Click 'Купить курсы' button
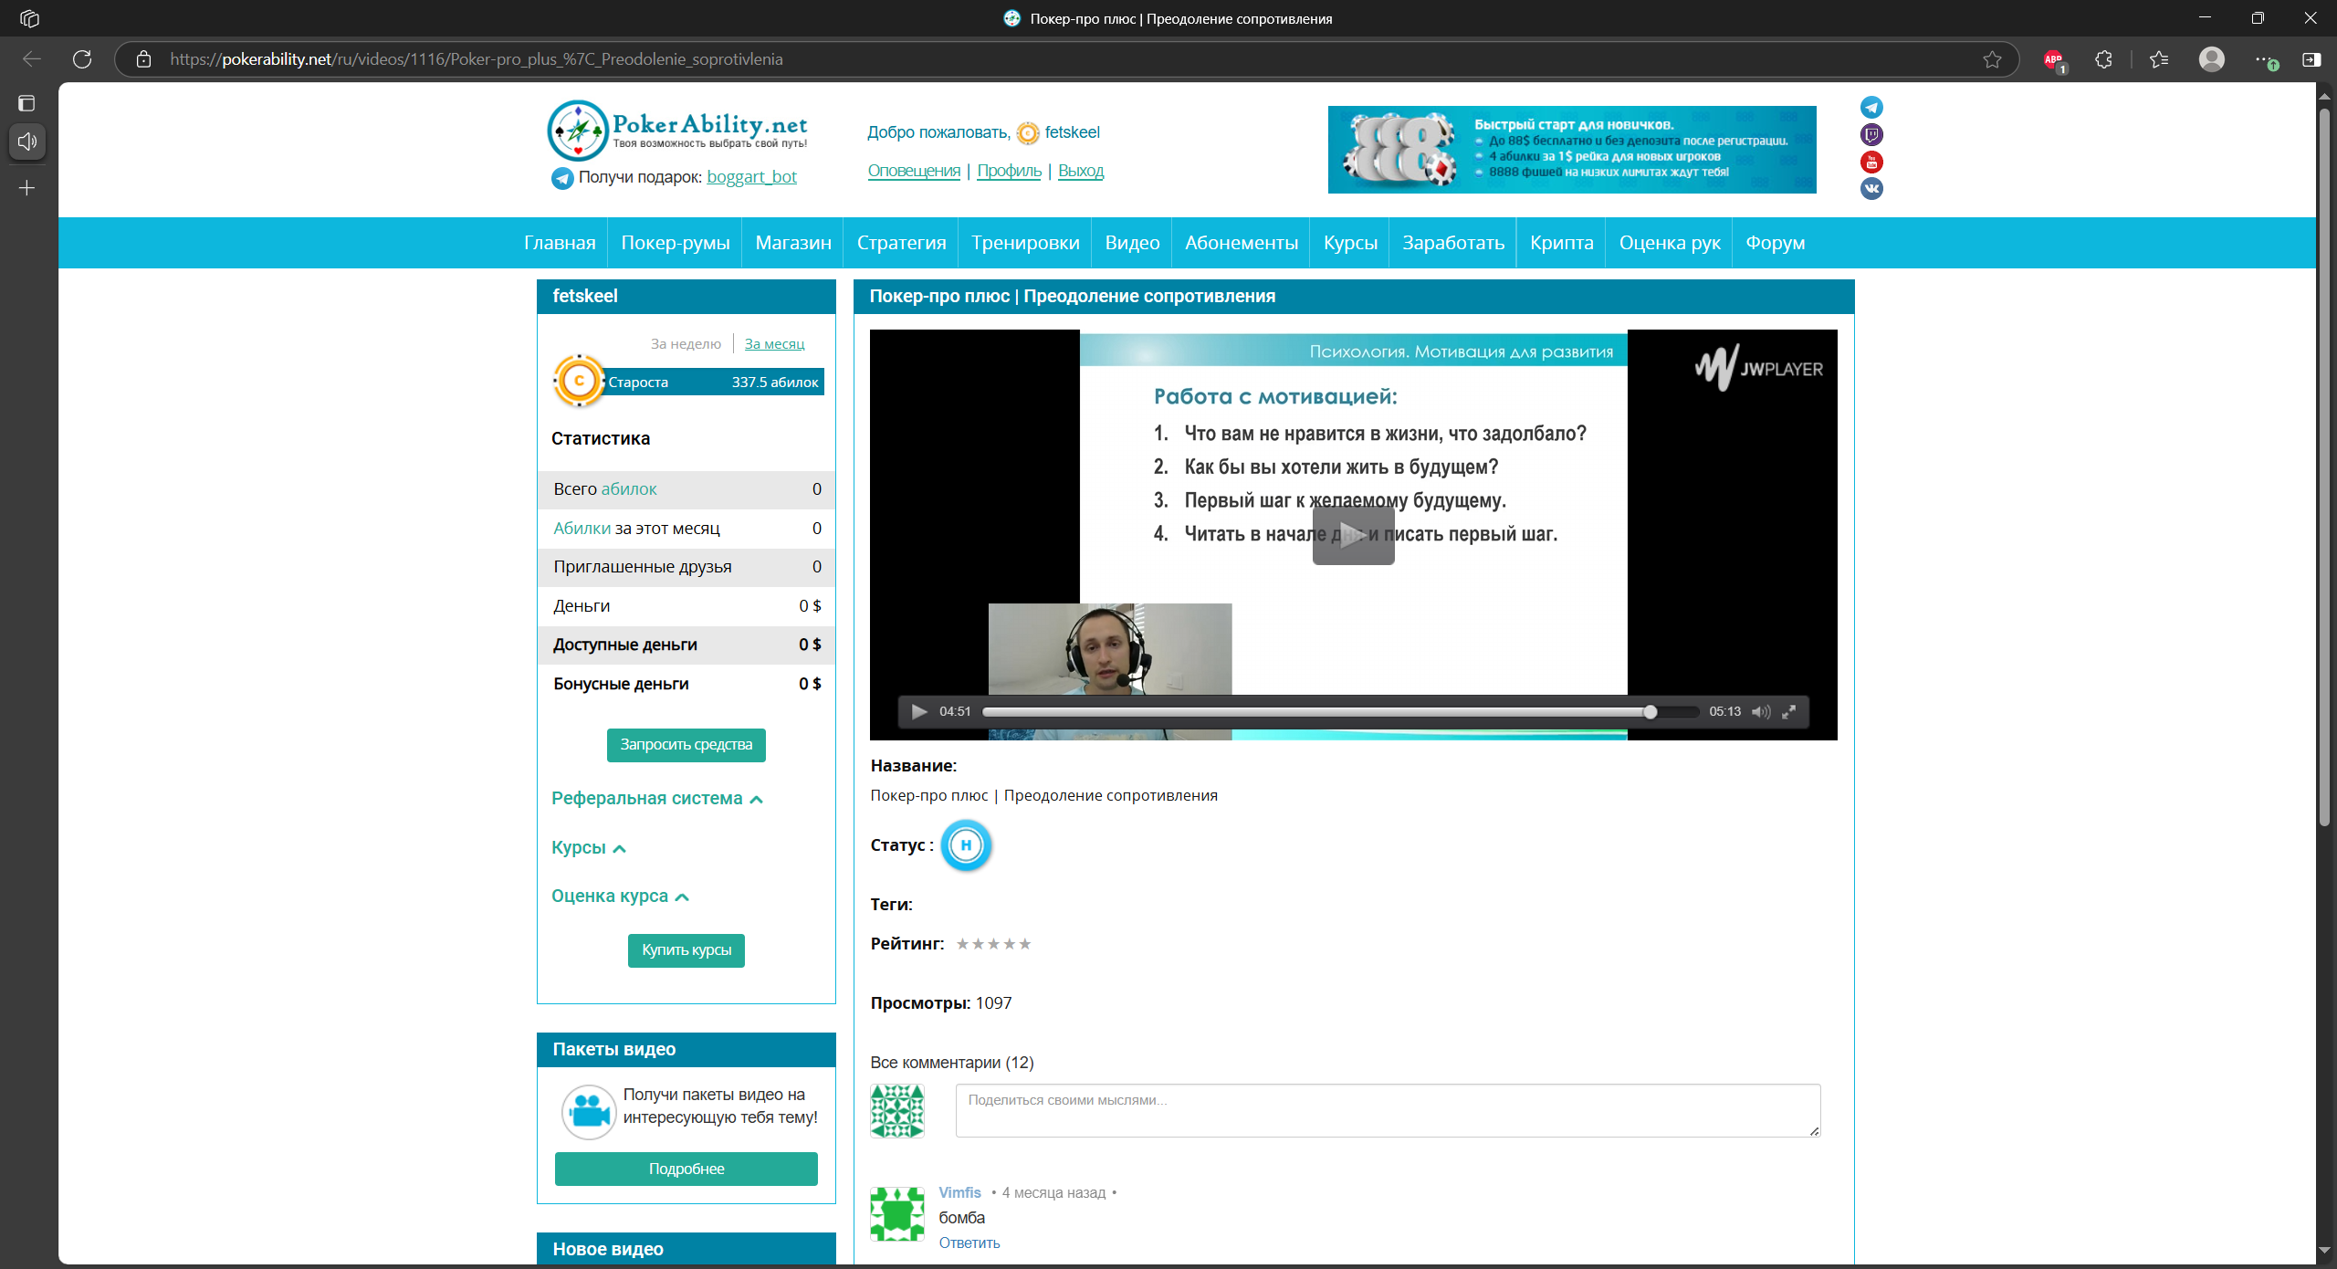The width and height of the screenshot is (2337, 1269). click(686, 950)
